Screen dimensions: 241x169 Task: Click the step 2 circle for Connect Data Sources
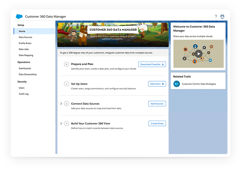pyautogui.click(x=66, y=104)
